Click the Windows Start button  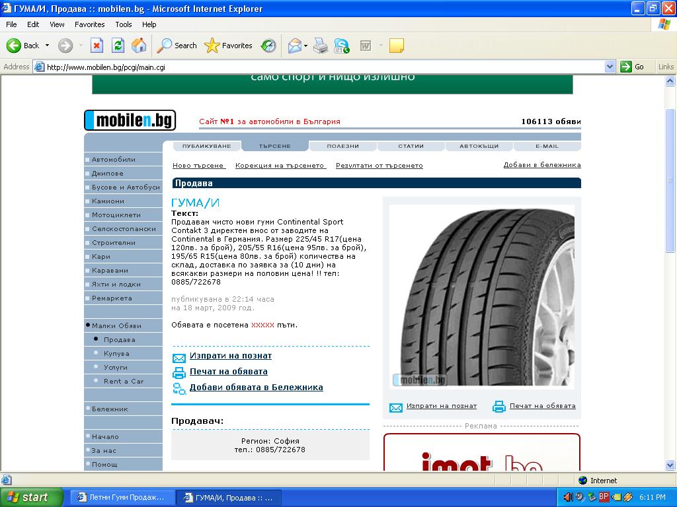32,497
